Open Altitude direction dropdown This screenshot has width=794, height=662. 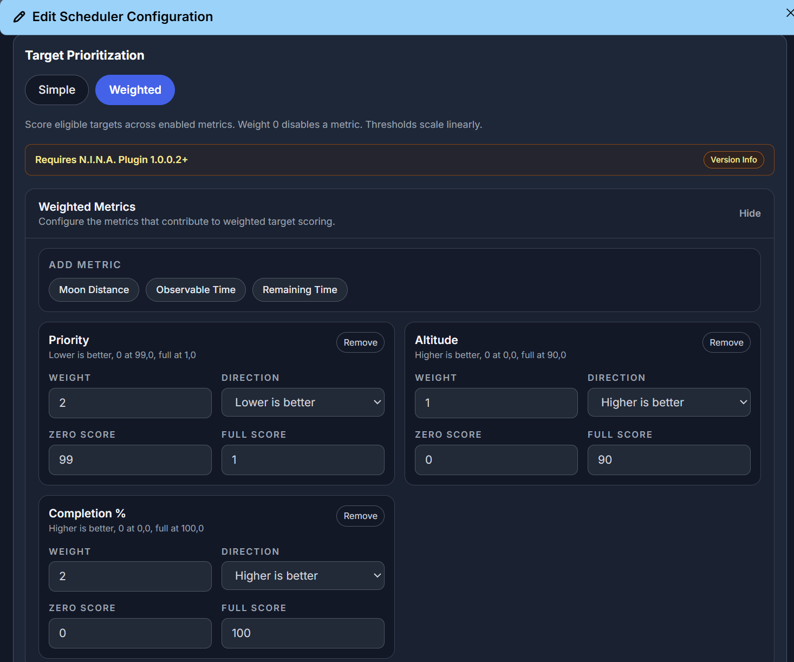669,403
